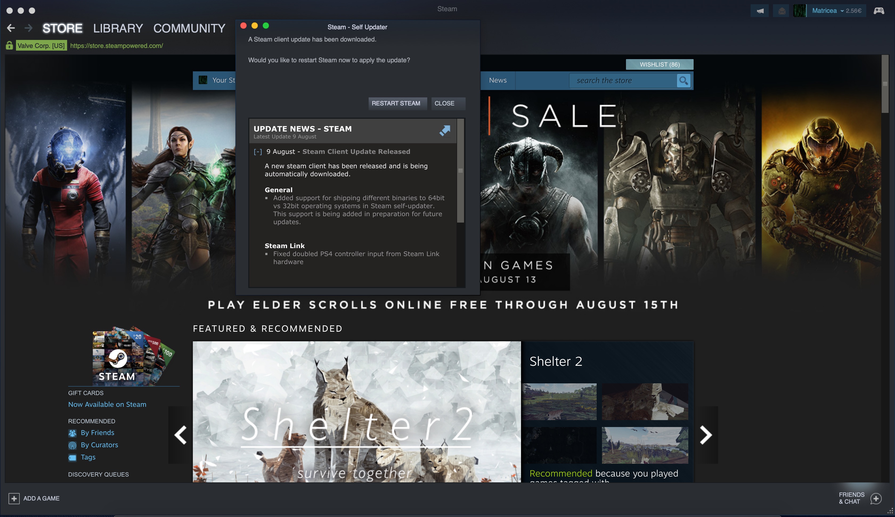Select the STORE tab in navigation

click(62, 28)
